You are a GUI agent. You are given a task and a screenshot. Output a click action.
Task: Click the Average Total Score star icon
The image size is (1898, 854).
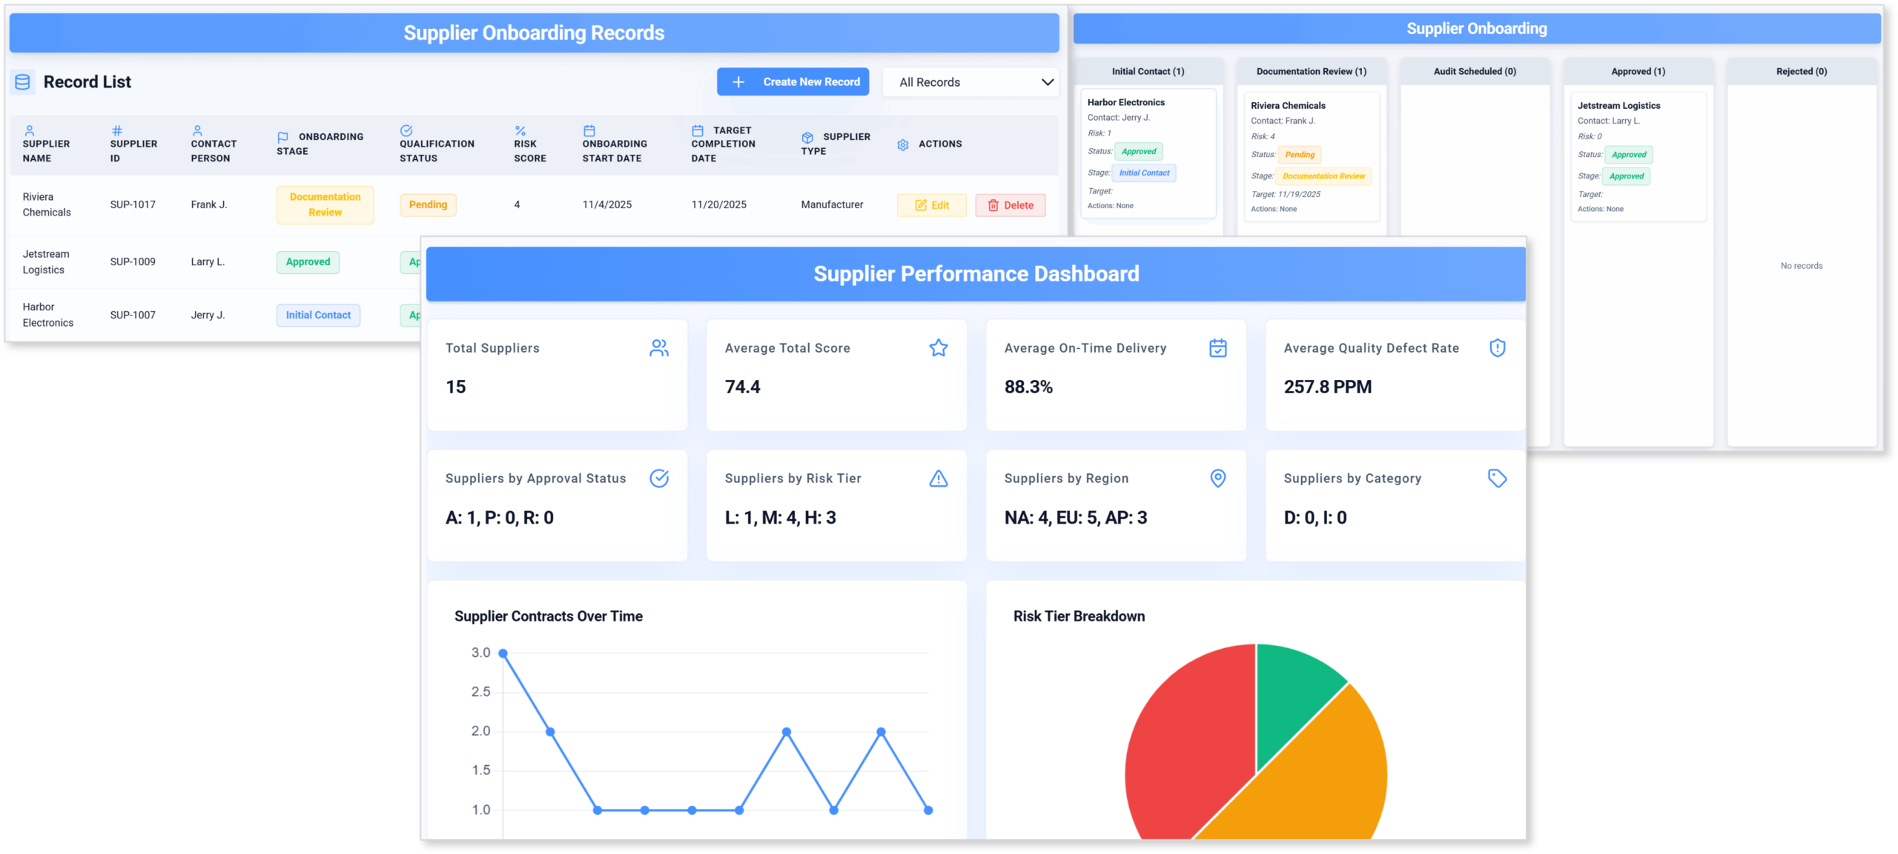click(939, 348)
